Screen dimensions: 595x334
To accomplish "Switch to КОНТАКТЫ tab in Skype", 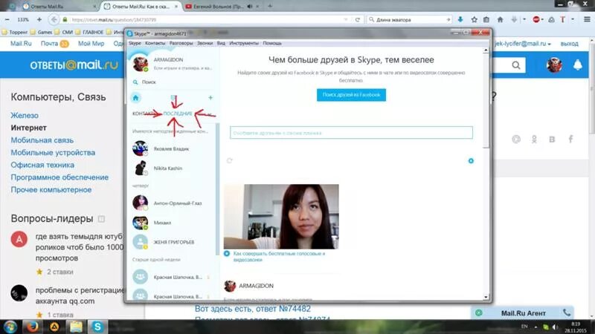I will (144, 114).
